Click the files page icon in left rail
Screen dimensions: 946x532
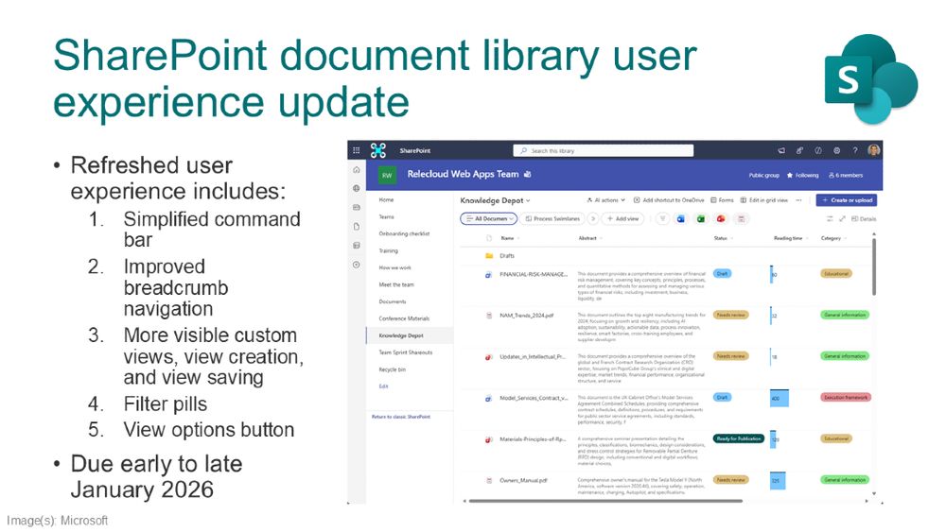[x=357, y=227]
